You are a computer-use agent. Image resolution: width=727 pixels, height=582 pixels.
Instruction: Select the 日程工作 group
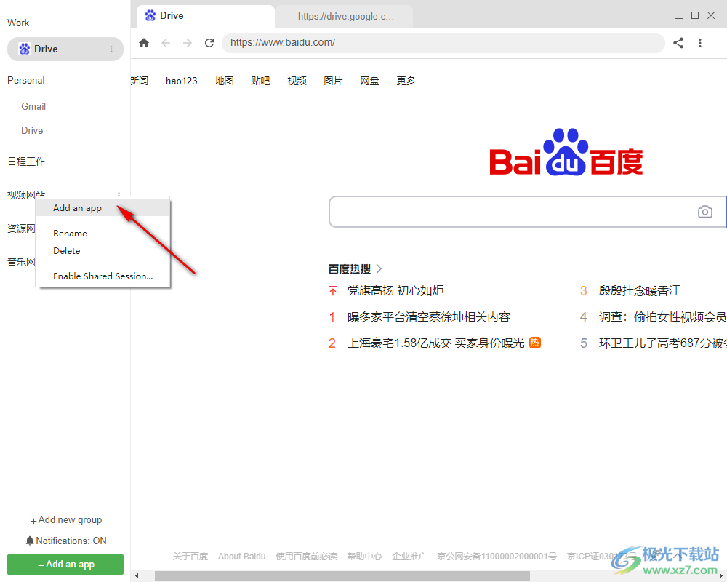[26, 162]
